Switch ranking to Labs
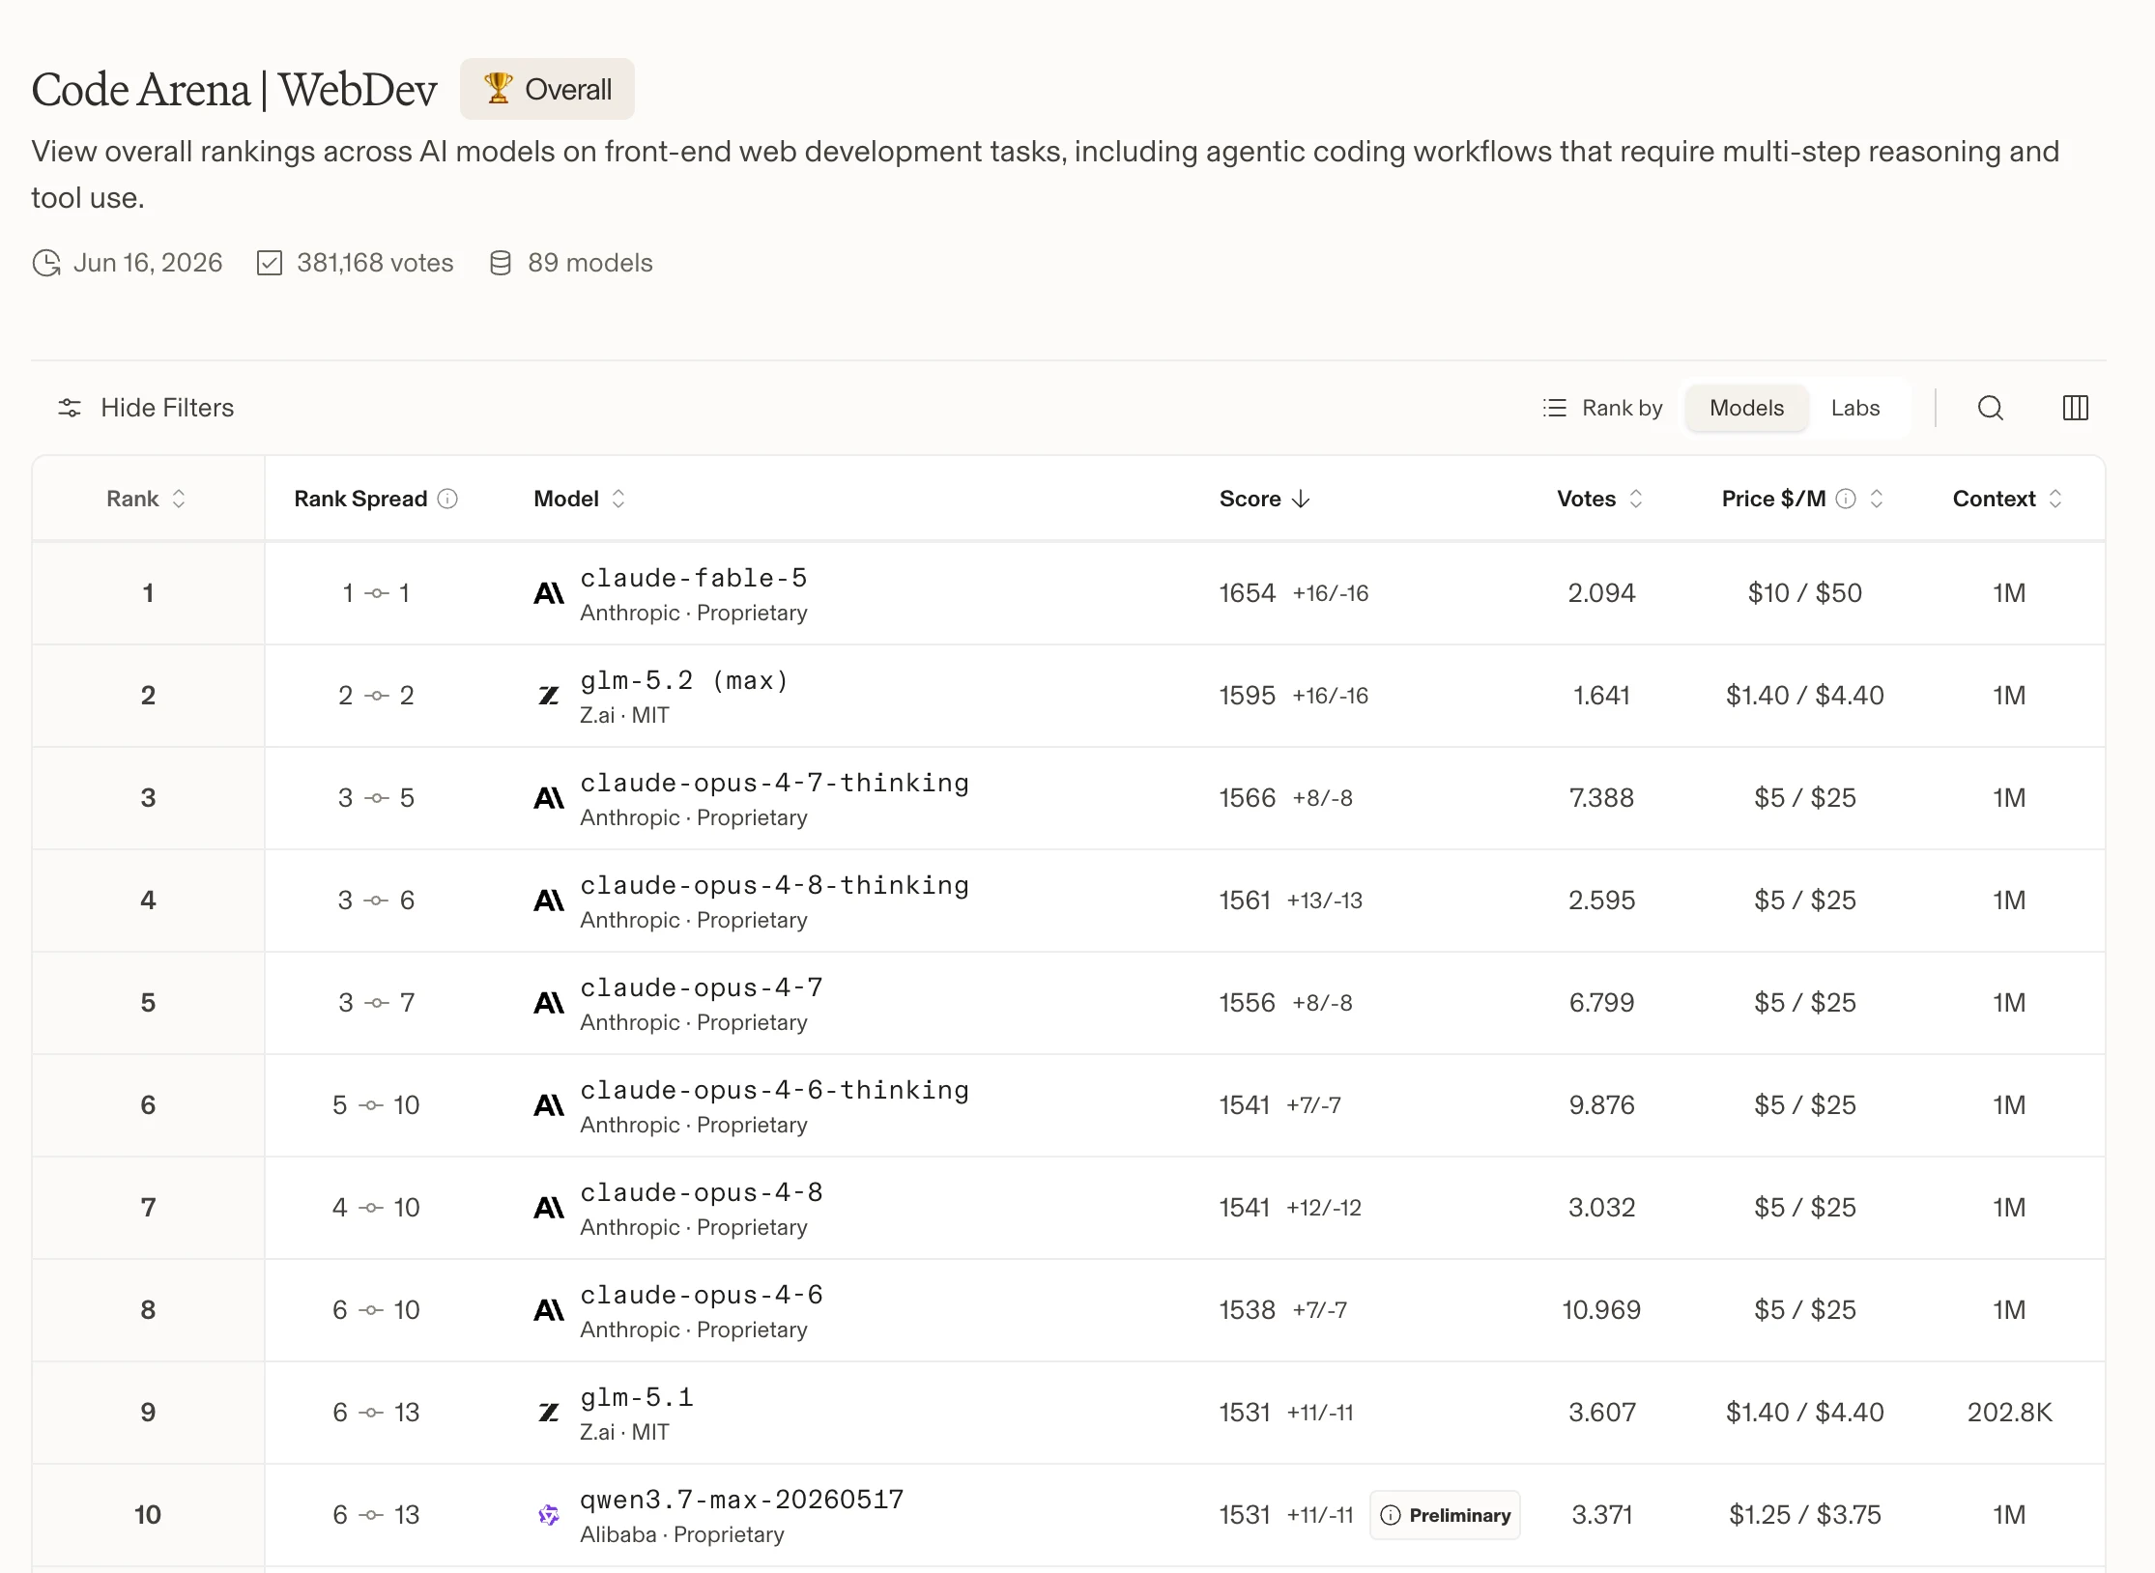Image resolution: width=2155 pixels, height=1573 pixels. [1854, 408]
